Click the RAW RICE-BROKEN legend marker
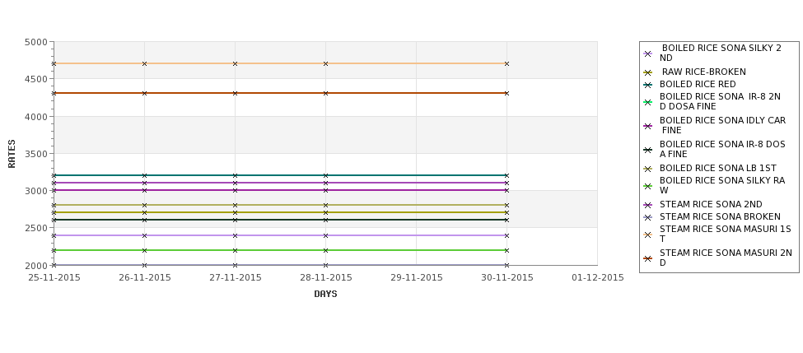This screenshot has width=803, height=353. click(x=648, y=72)
